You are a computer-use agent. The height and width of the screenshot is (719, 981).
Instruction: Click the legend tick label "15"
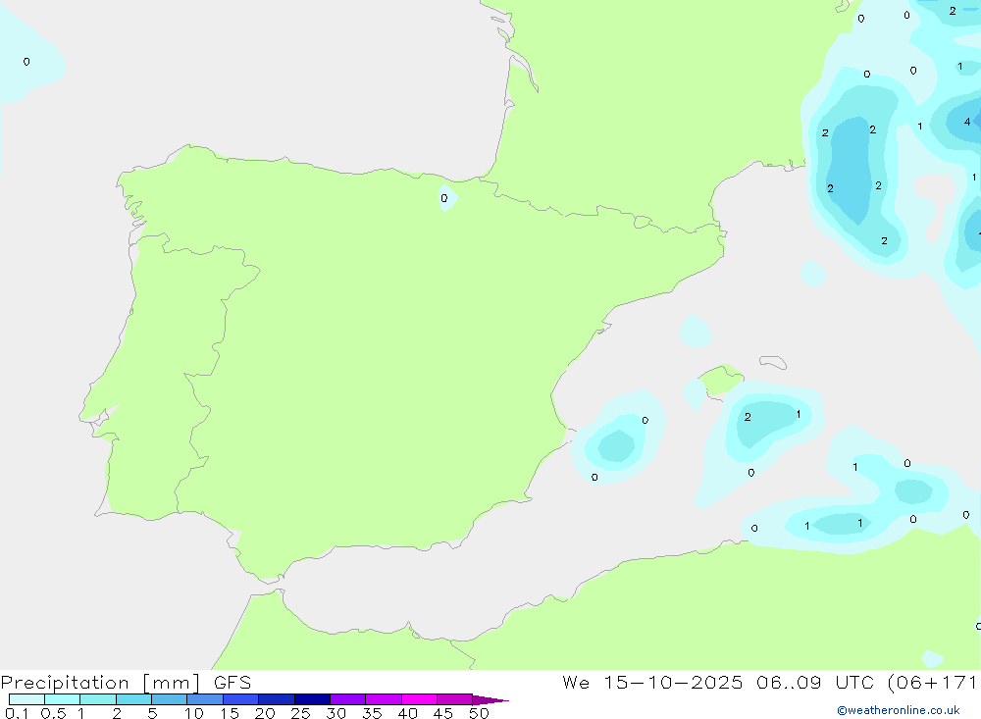(230, 713)
